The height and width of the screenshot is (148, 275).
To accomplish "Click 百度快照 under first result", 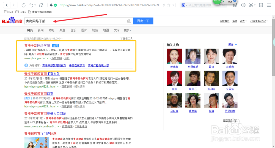I will tap(56, 58).
